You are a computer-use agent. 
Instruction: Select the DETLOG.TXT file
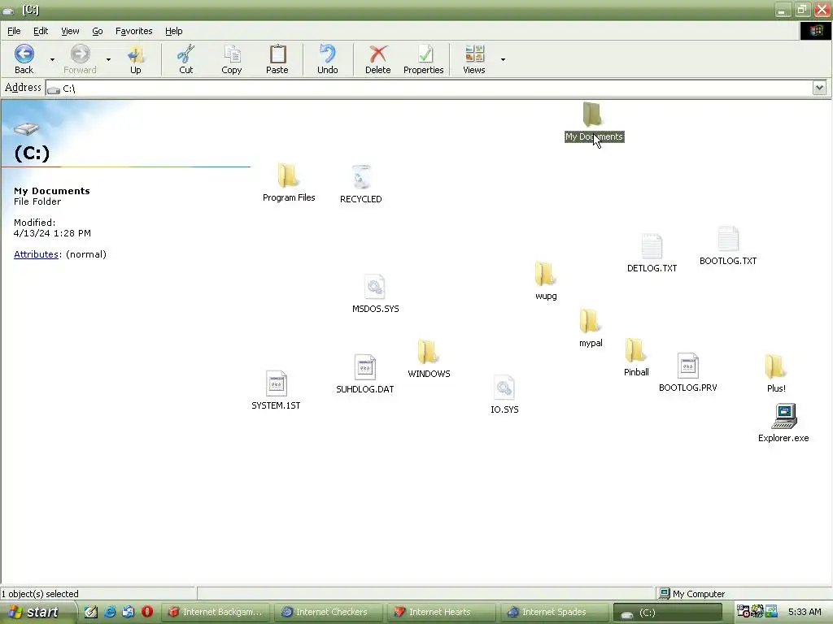(x=652, y=253)
